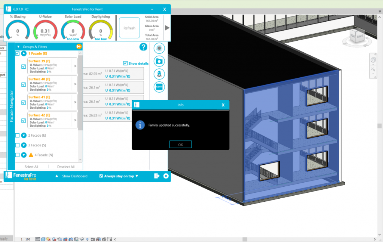The height and width of the screenshot is (242, 383).
Task: Open the Always stay on top dropdown arrow
Action: tap(137, 176)
